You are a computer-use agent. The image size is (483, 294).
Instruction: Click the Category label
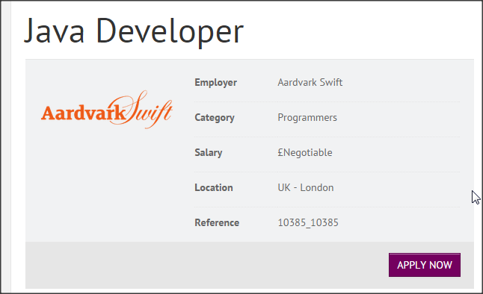215,117
